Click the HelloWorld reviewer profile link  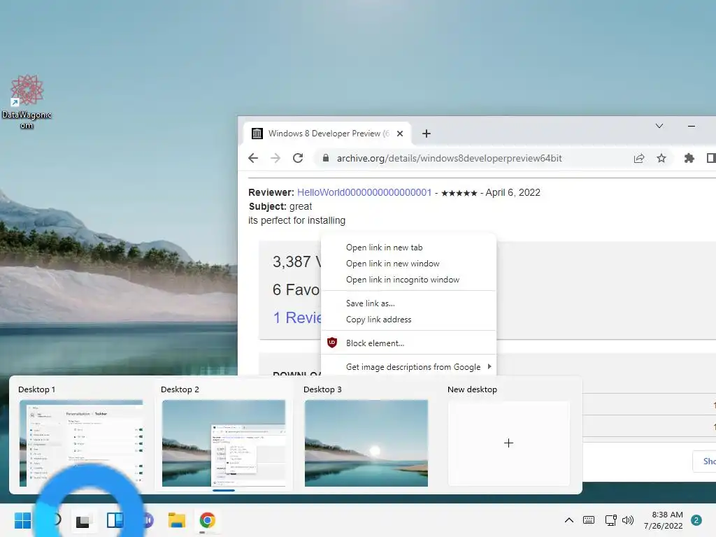[364, 192]
